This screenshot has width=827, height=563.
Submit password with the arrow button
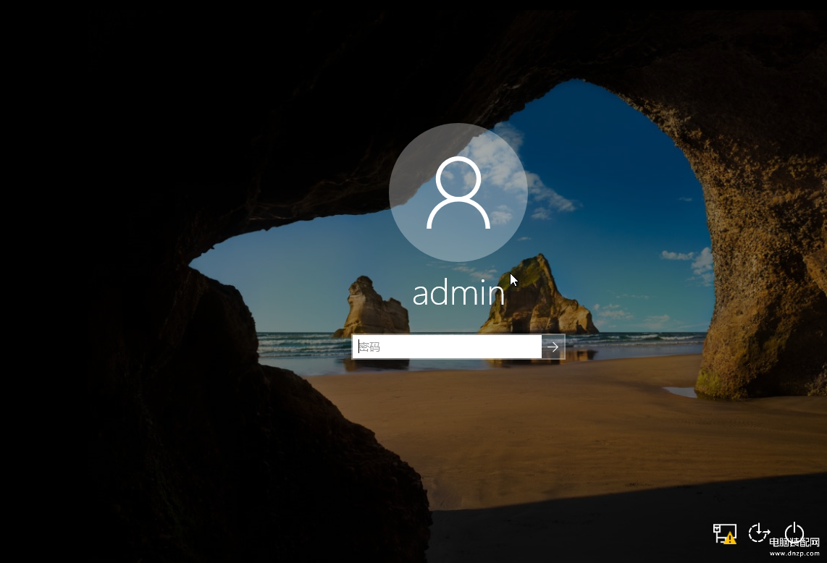coord(553,347)
